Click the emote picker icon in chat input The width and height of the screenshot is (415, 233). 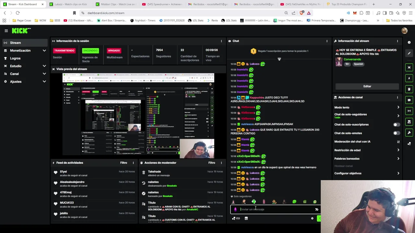point(317,209)
